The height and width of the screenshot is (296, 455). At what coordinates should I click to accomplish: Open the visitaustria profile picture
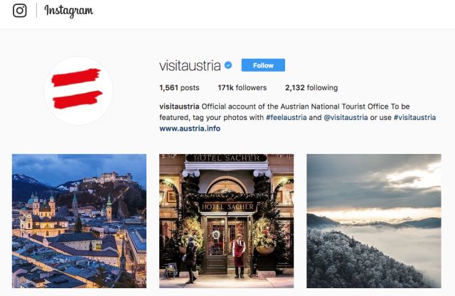(78, 90)
